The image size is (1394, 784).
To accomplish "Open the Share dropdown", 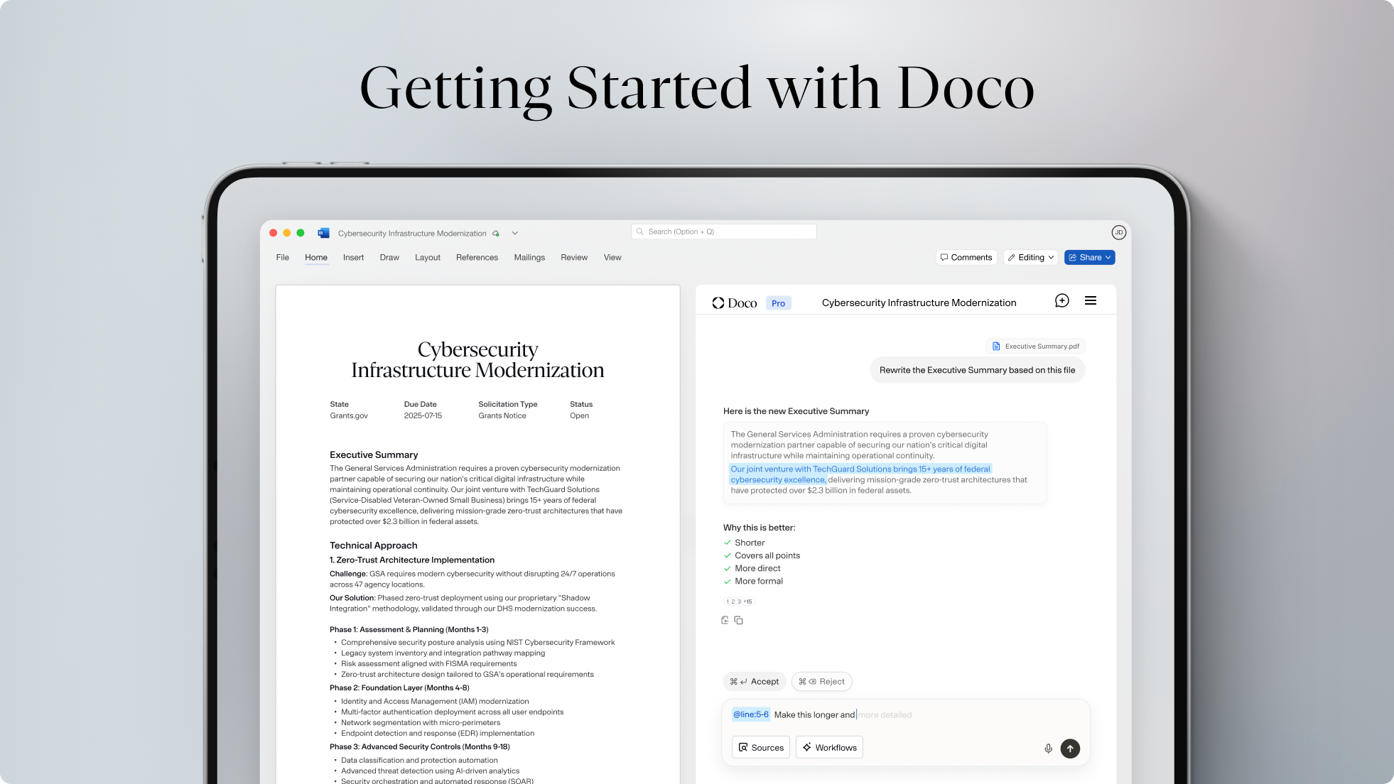I will pos(1090,258).
